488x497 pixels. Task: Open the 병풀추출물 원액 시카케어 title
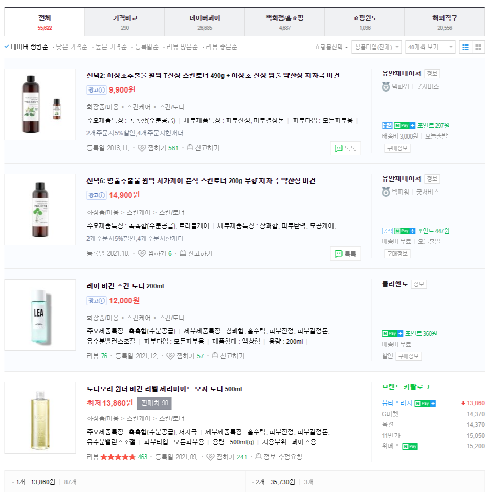click(201, 180)
